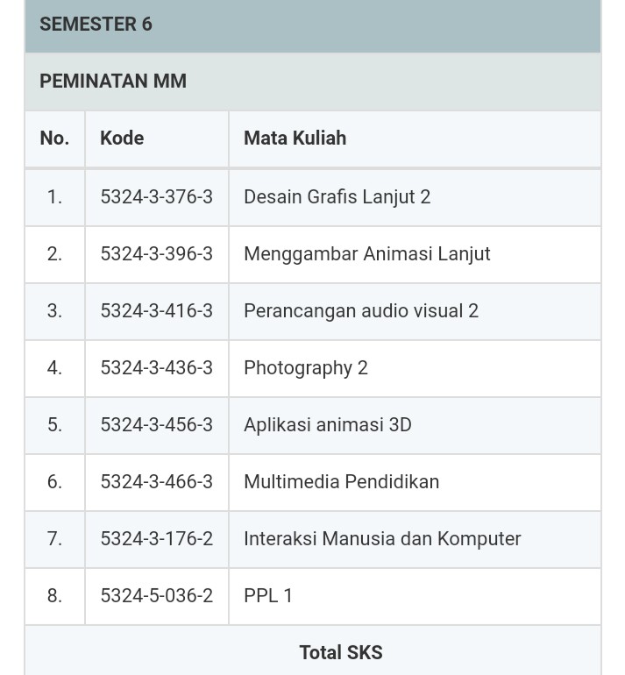
Task: Click the No. column header
Action: (x=54, y=139)
